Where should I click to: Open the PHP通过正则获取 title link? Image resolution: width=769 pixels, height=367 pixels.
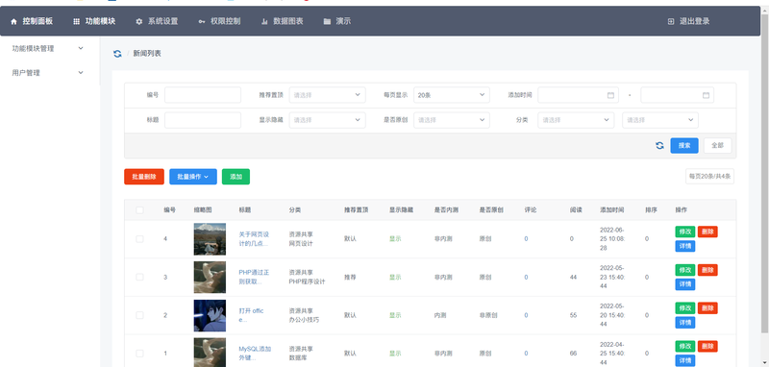254,278
